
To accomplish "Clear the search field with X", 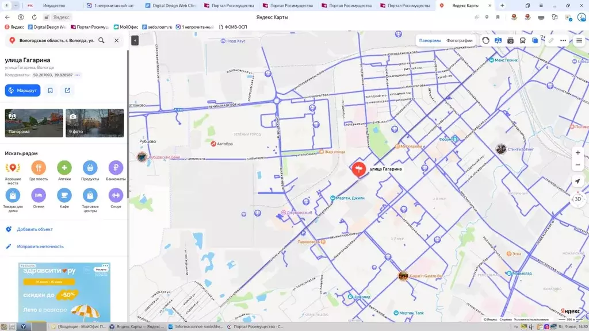I will click(116, 40).
